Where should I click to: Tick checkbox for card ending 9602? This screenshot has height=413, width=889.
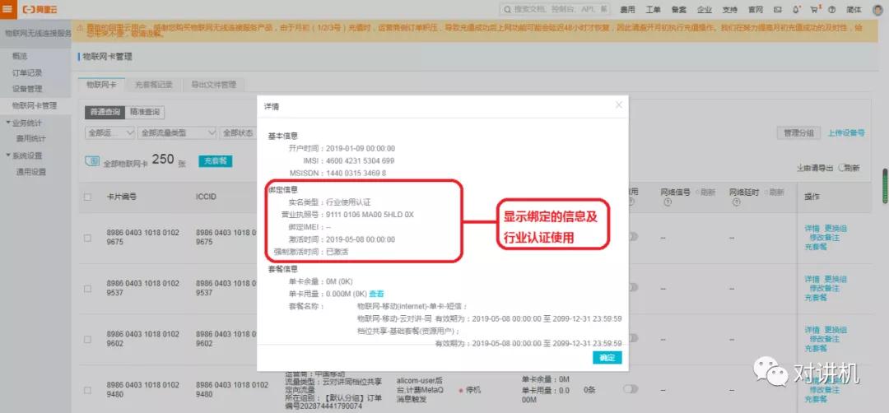click(87, 339)
